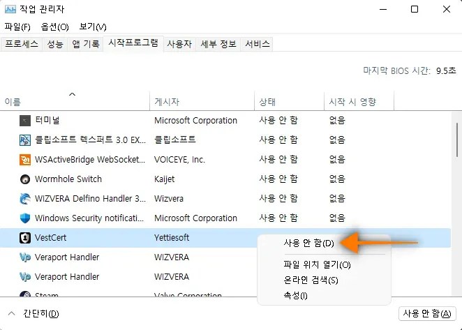Click the Windows Security shield icon
Viewport: 462px width, 330px height.
pos(25,218)
